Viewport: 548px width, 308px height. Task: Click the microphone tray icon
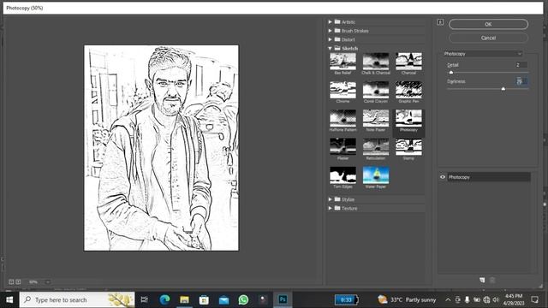[x=467, y=299]
